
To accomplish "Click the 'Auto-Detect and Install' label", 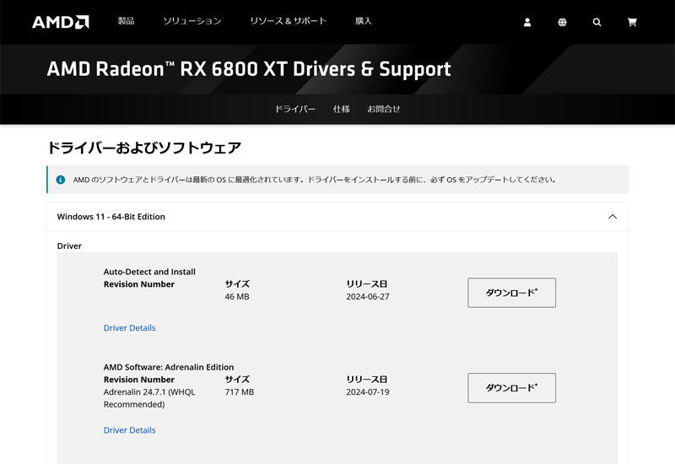I will point(149,272).
